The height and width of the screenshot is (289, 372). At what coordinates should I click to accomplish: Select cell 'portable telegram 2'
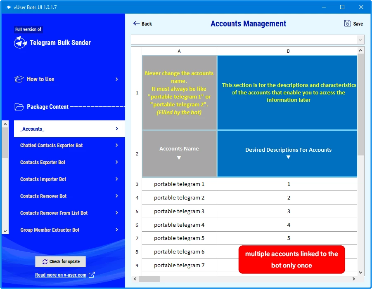[x=179, y=197]
